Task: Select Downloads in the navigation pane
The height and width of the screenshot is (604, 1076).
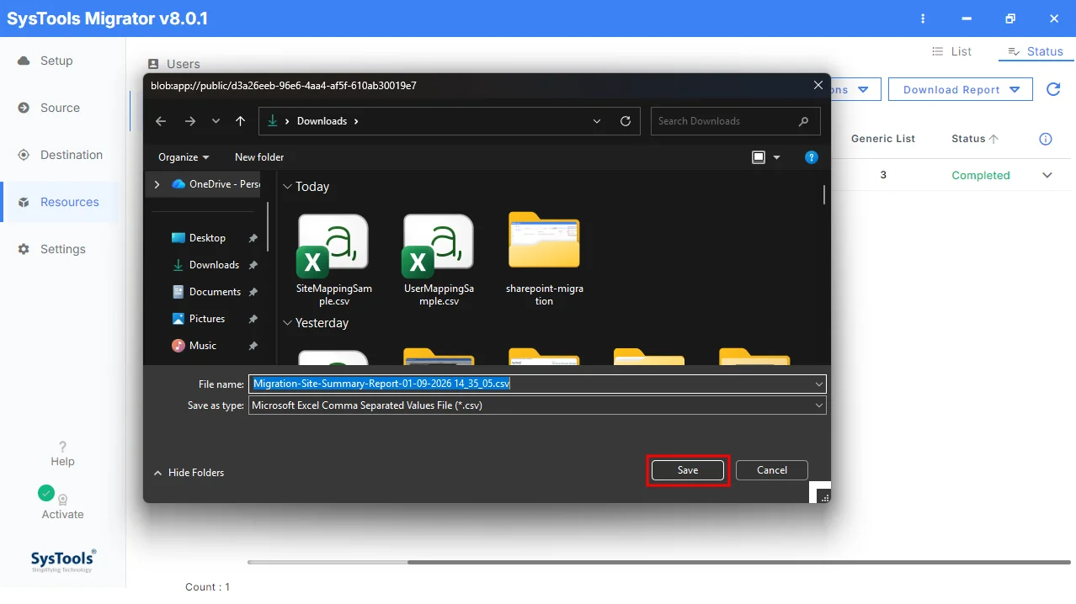Action: [x=214, y=265]
